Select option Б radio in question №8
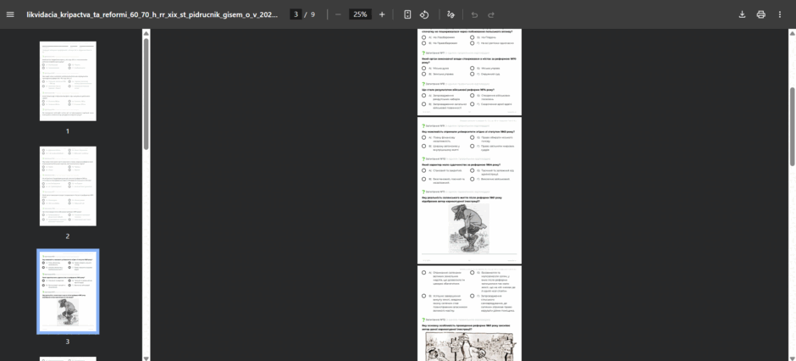This screenshot has height=361, width=796. point(473,96)
